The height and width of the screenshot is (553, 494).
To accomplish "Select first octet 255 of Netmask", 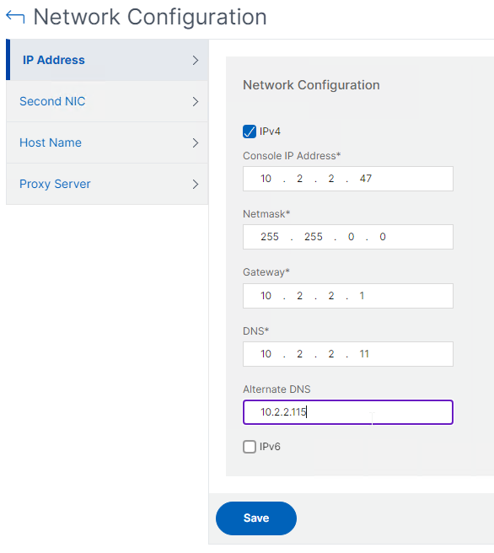I will click(x=270, y=236).
